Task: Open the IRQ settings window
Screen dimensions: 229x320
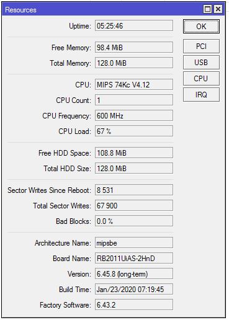Action: pos(201,94)
